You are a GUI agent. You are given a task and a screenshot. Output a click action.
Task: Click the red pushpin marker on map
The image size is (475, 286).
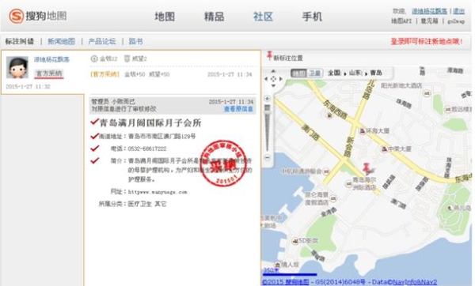tap(367, 169)
